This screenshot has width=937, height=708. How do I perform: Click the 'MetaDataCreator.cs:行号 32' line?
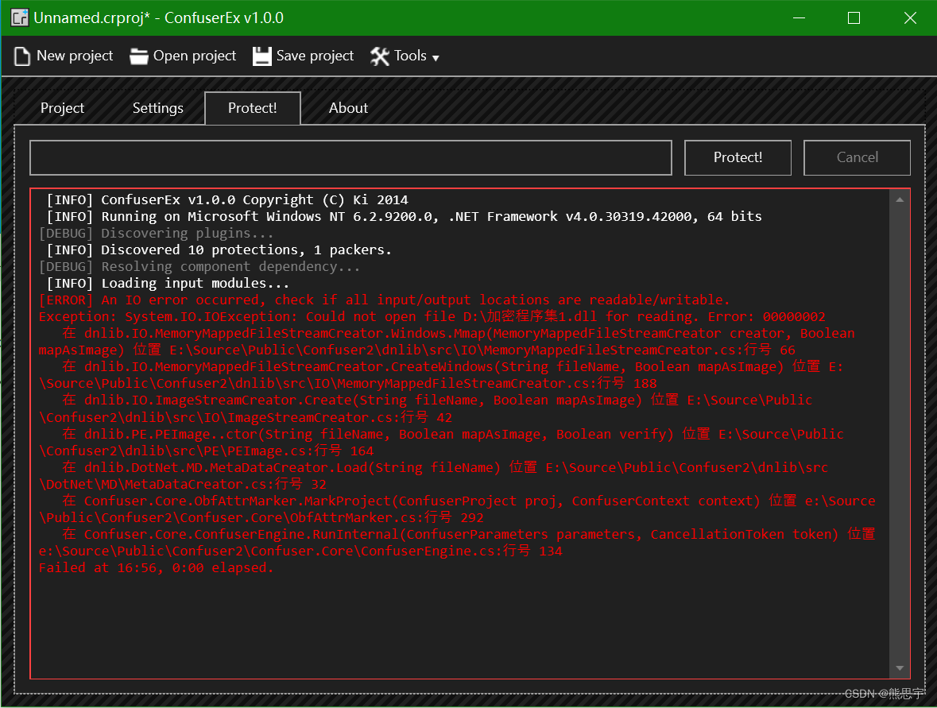[183, 484]
